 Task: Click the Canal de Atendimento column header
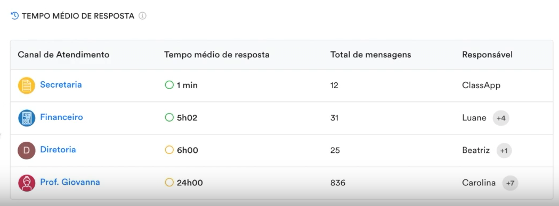pos(63,55)
